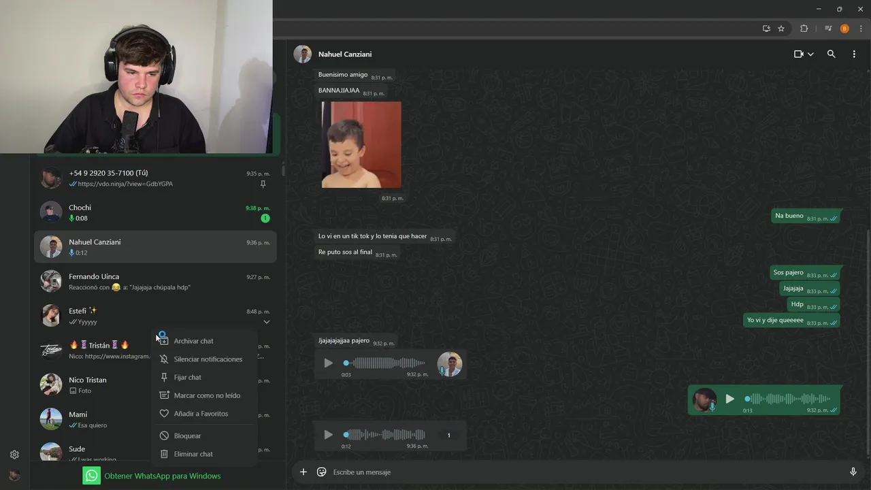The height and width of the screenshot is (490, 871).
Task: Click the Re puto sos al final message
Action: pyautogui.click(x=357, y=252)
